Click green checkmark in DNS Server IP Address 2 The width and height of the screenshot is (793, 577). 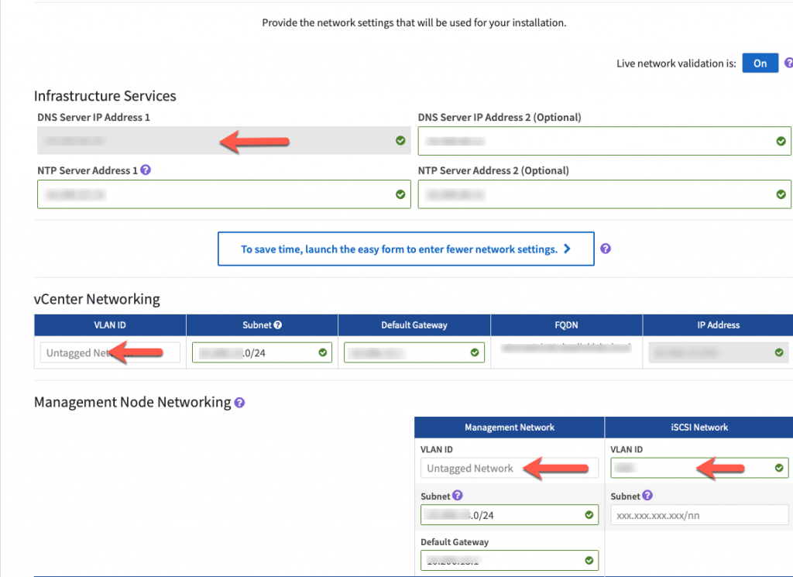tap(781, 141)
